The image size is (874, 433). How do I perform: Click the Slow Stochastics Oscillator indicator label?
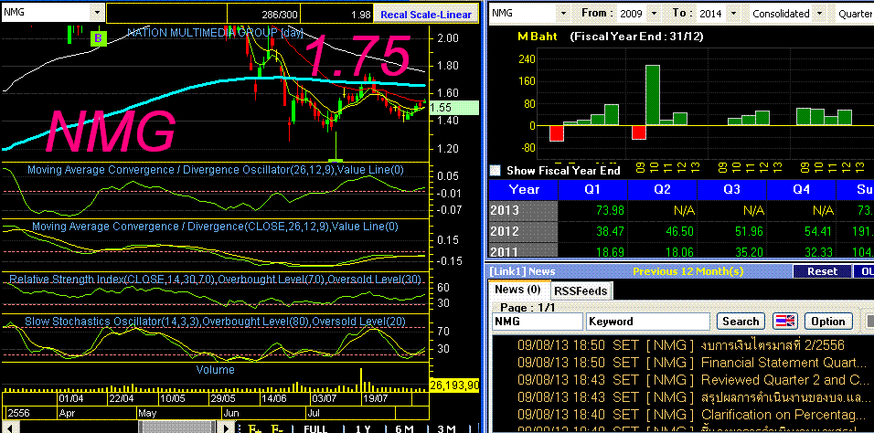215,322
